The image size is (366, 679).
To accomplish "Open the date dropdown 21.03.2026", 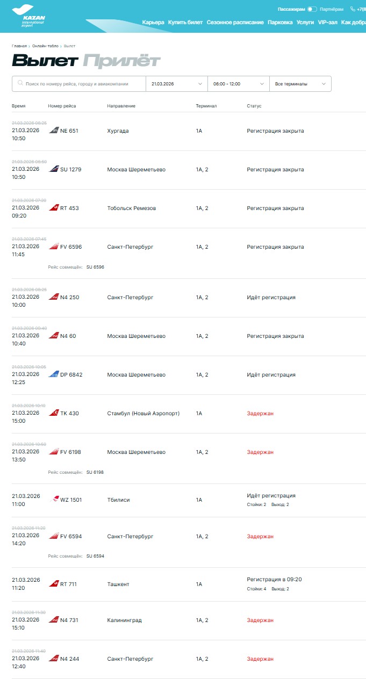I will click(177, 84).
